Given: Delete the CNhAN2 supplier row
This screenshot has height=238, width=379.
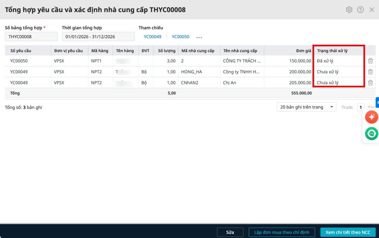Looking at the screenshot, I should [x=370, y=83].
